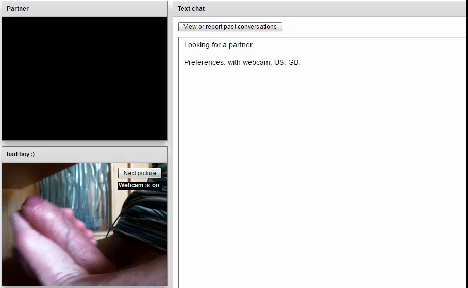Click the Next picture button

140,173
